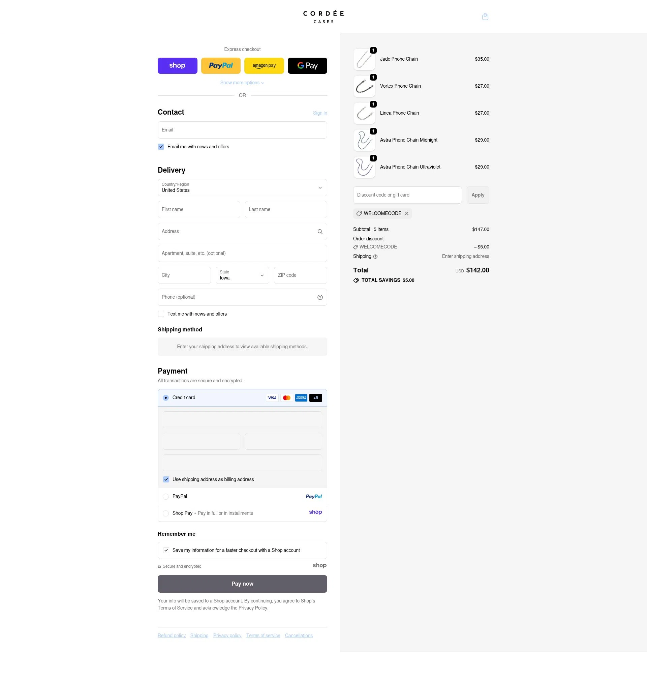View the Cancellations policy
This screenshot has width=647, height=679.
tap(298, 635)
